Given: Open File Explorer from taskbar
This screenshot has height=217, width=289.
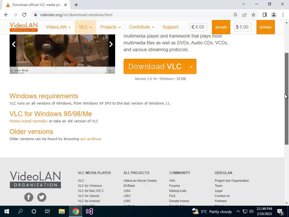Looking at the screenshot, I should pos(62,211).
